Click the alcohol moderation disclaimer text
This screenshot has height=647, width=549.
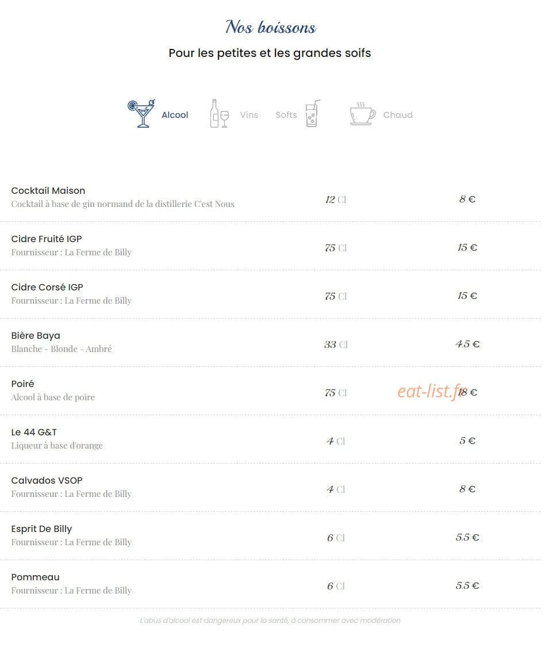click(x=270, y=620)
